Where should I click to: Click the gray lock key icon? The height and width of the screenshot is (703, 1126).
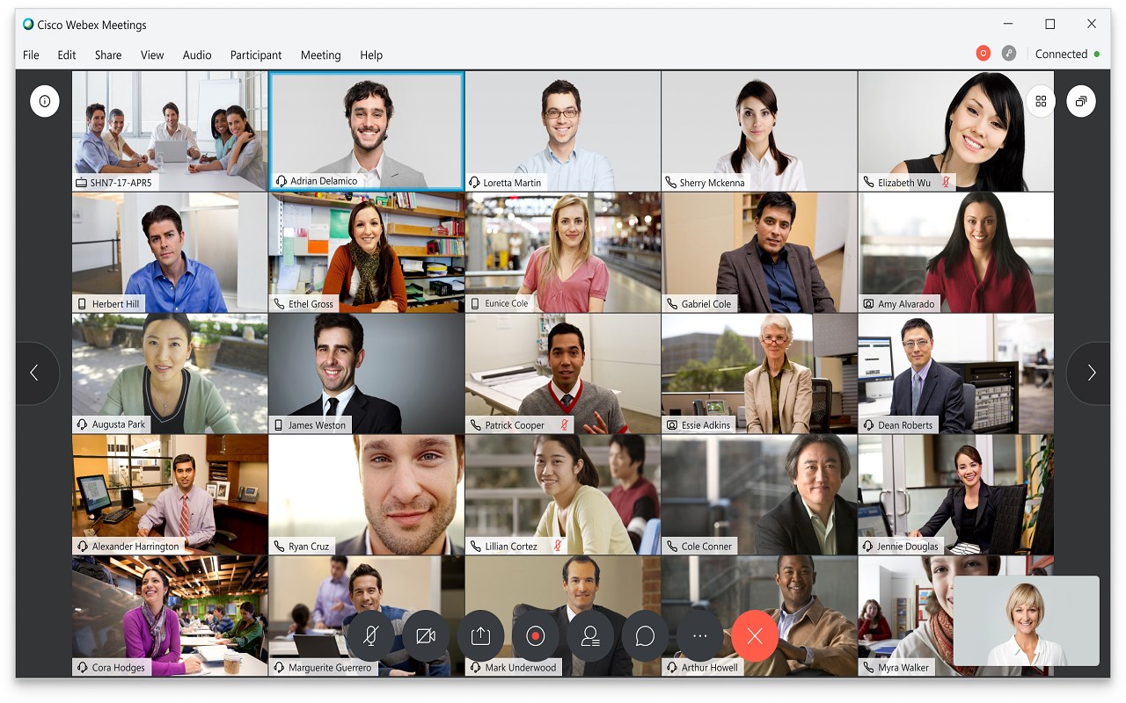(x=1009, y=54)
